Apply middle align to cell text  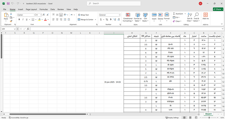pyautogui.click(x=57, y=15)
